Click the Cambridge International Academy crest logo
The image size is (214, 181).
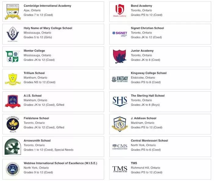coord(13,12)
